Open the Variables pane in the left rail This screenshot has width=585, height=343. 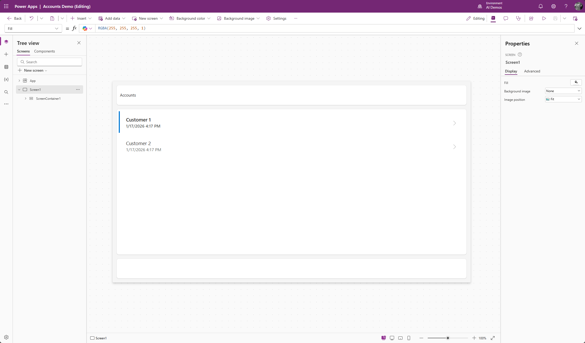[6, 80]
